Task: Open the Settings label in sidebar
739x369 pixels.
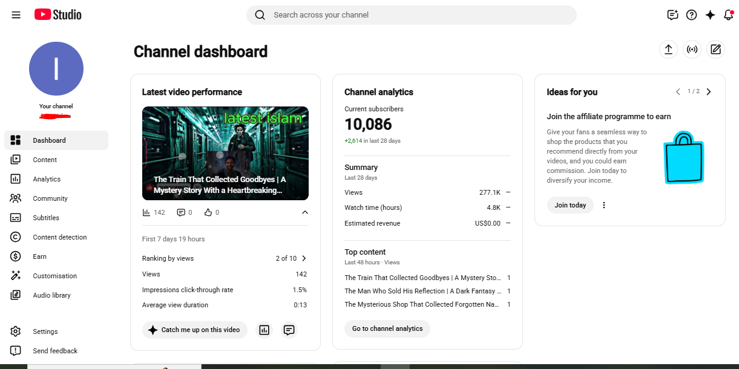Action: click(45, 331)
